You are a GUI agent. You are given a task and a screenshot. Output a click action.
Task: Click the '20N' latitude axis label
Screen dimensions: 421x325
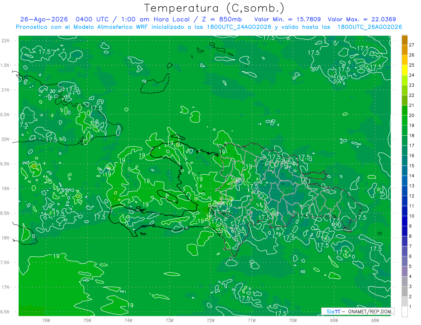pyautogui.click(x=5, y=140)
